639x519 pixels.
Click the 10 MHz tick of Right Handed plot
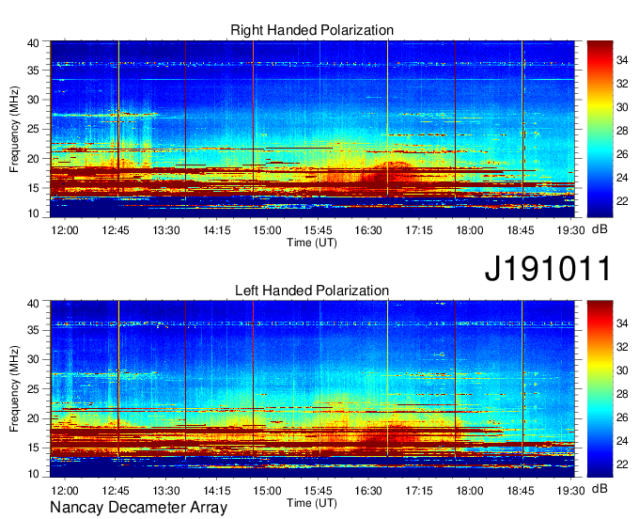pos(33,213)
